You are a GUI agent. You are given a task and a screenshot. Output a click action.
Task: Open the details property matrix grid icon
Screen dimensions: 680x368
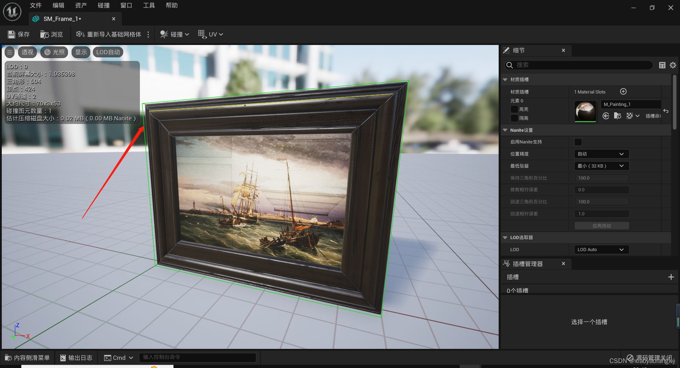click(662, 65)
